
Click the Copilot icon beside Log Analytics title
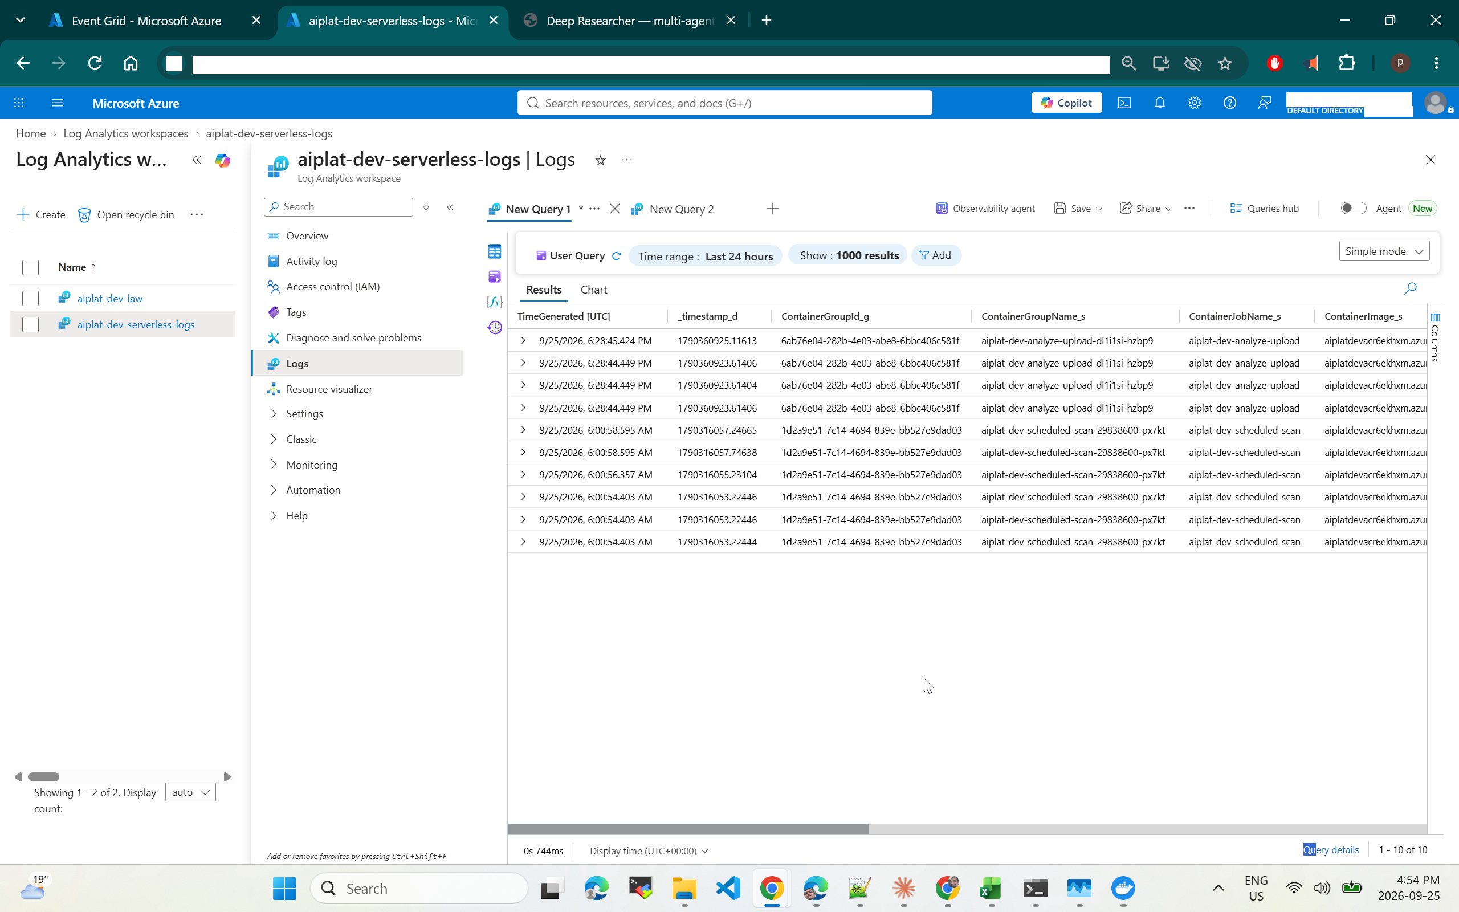[x=222, y=160]
